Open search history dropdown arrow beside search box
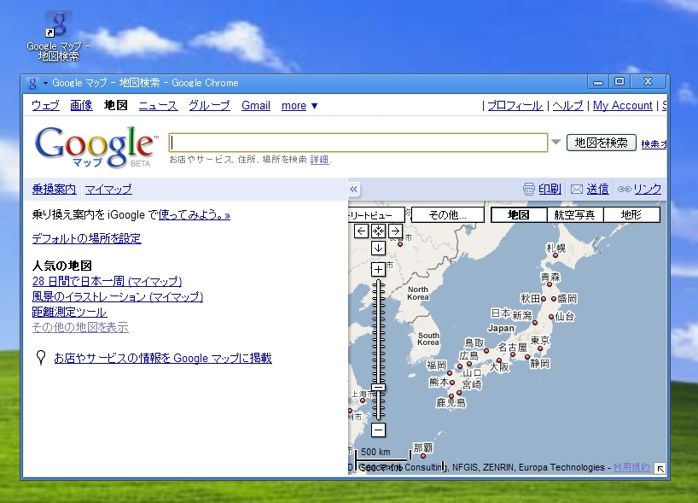Viewport: 698px width, 503px height. 556,142
